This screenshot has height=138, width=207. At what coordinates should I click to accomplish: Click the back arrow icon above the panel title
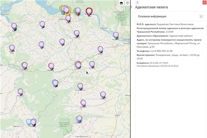pyautogui.click(x=137, y=3)
